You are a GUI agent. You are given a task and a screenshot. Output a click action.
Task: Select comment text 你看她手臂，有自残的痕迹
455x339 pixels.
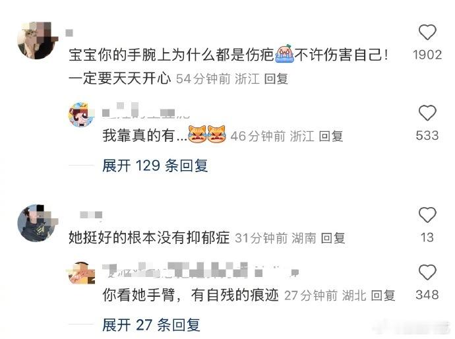point(191,295)
